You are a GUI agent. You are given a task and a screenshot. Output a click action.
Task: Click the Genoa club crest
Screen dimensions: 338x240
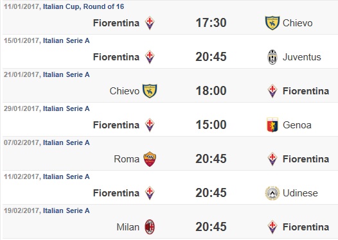(x=272, y=125)
